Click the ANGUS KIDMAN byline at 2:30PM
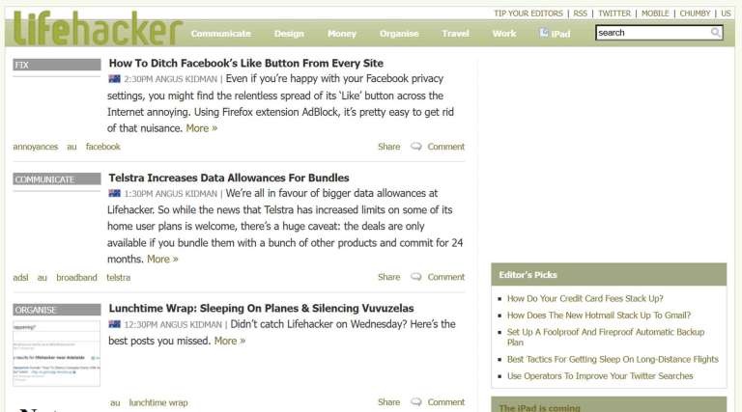The image size is (742, 412). click(186, 79)
